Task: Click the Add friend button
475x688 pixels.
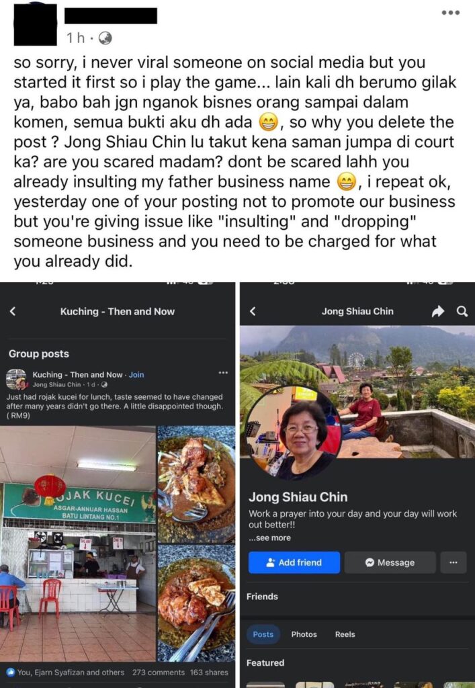Action: [x=294, y=562]
